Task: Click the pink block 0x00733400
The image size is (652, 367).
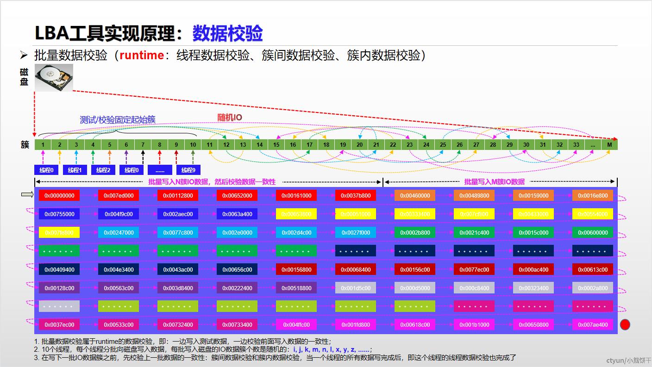Action: point(237,324)
